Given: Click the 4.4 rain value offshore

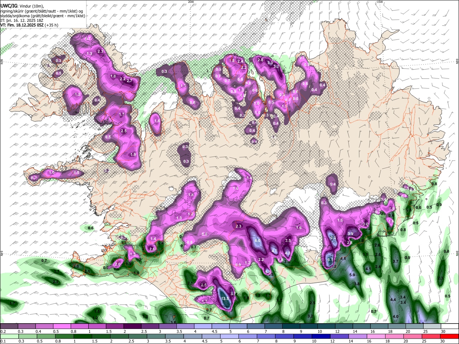Looking at the screenshot, I should pos(393,300).
